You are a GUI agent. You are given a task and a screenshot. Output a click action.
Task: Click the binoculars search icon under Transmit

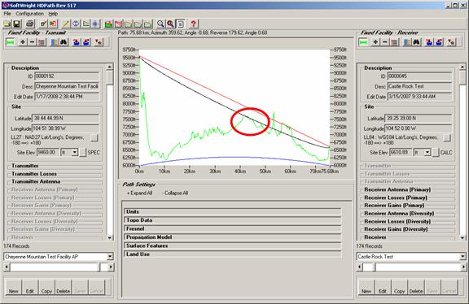[64, 42]
